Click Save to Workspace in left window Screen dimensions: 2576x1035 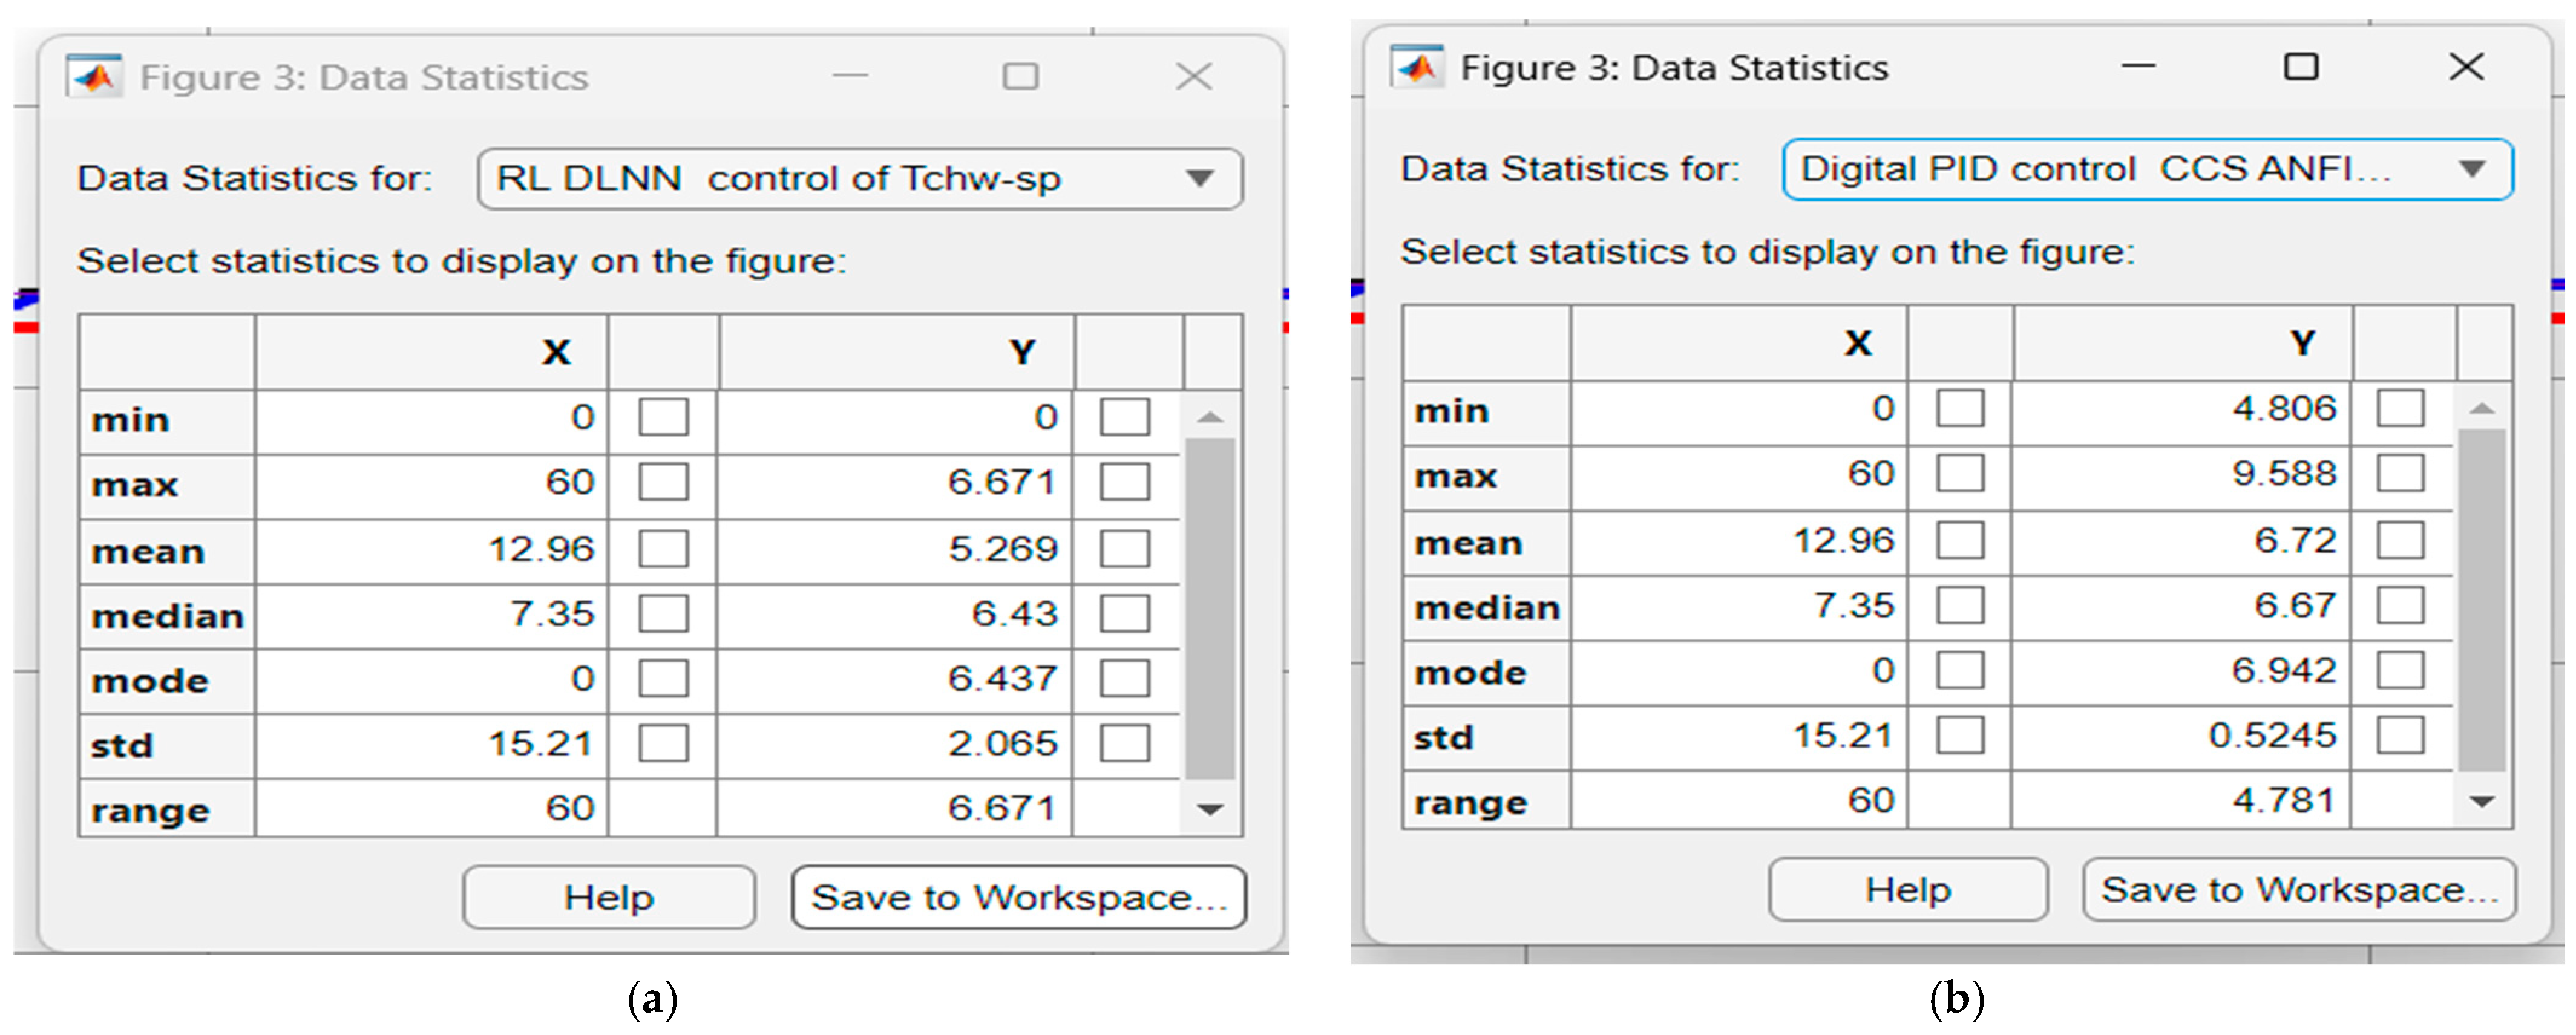(1018, 897)
